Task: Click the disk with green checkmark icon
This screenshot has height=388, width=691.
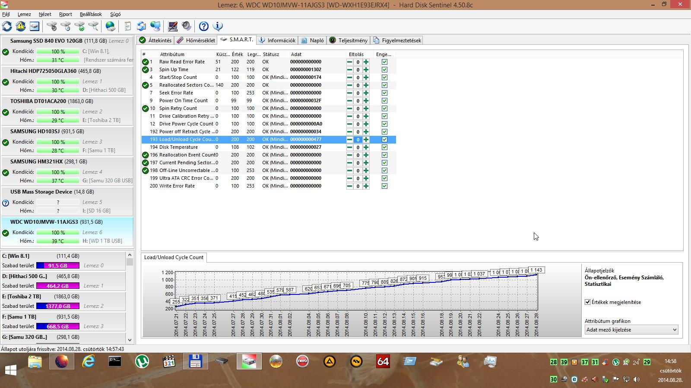Action: click(79, 26)
